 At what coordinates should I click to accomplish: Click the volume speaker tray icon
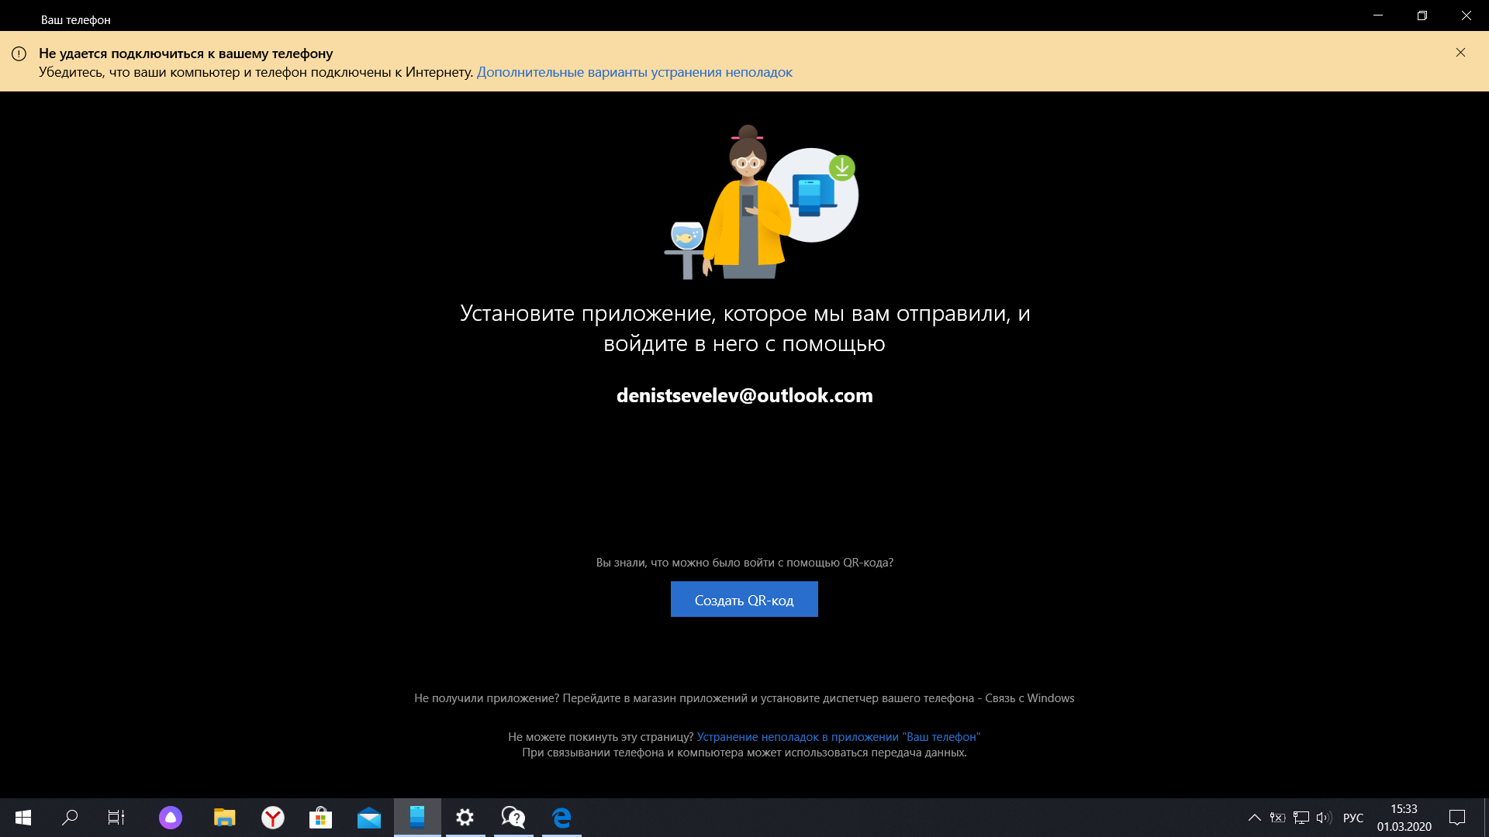point(1324,818)
